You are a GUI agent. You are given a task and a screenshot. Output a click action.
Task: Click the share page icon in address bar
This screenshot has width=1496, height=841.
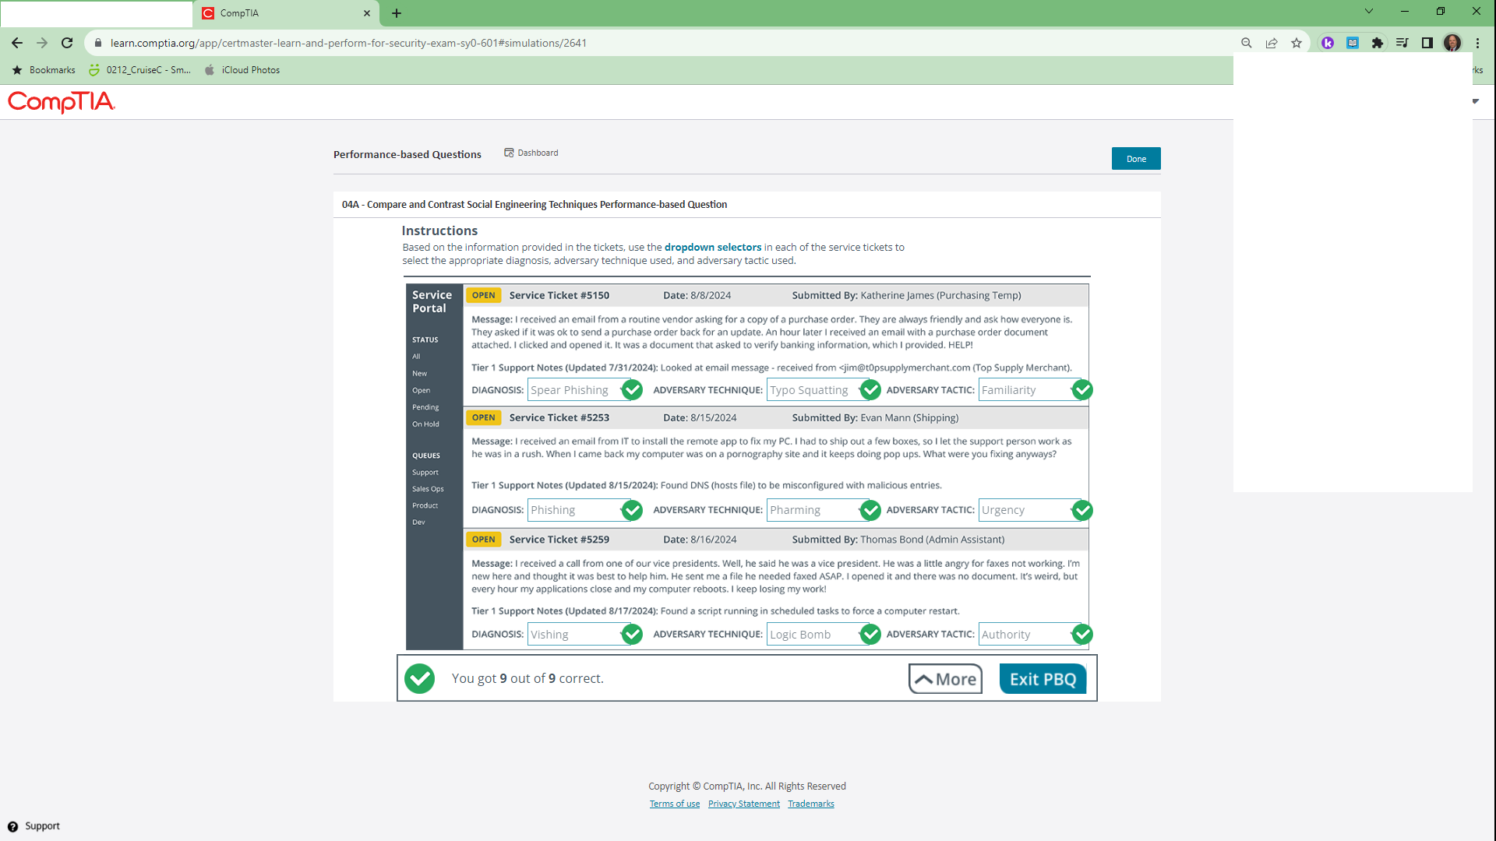click(x=1272, y=43)
